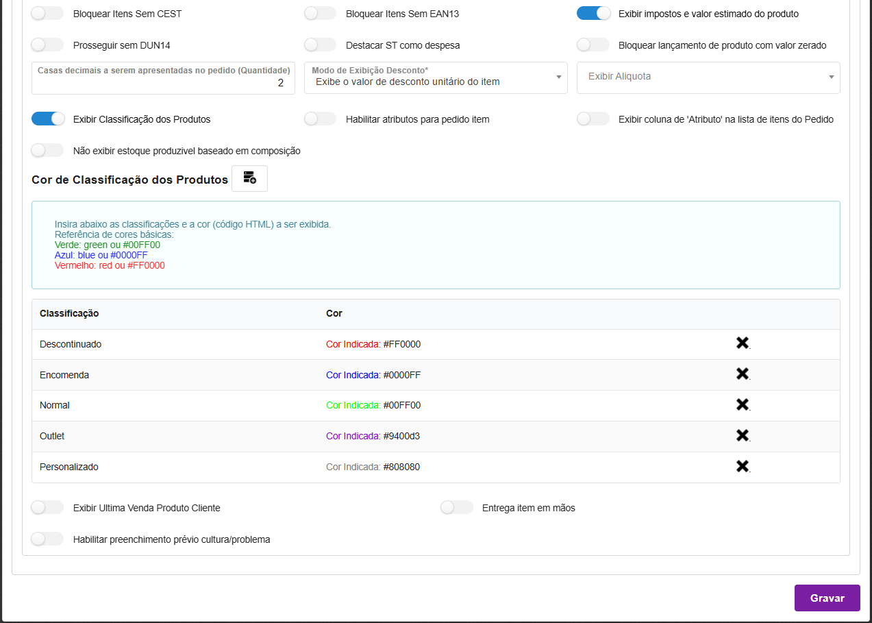The image size is (872, 623).
Task: Open Modo de Exibição Desconto dropdown
Action: click(x=436, y=77)
